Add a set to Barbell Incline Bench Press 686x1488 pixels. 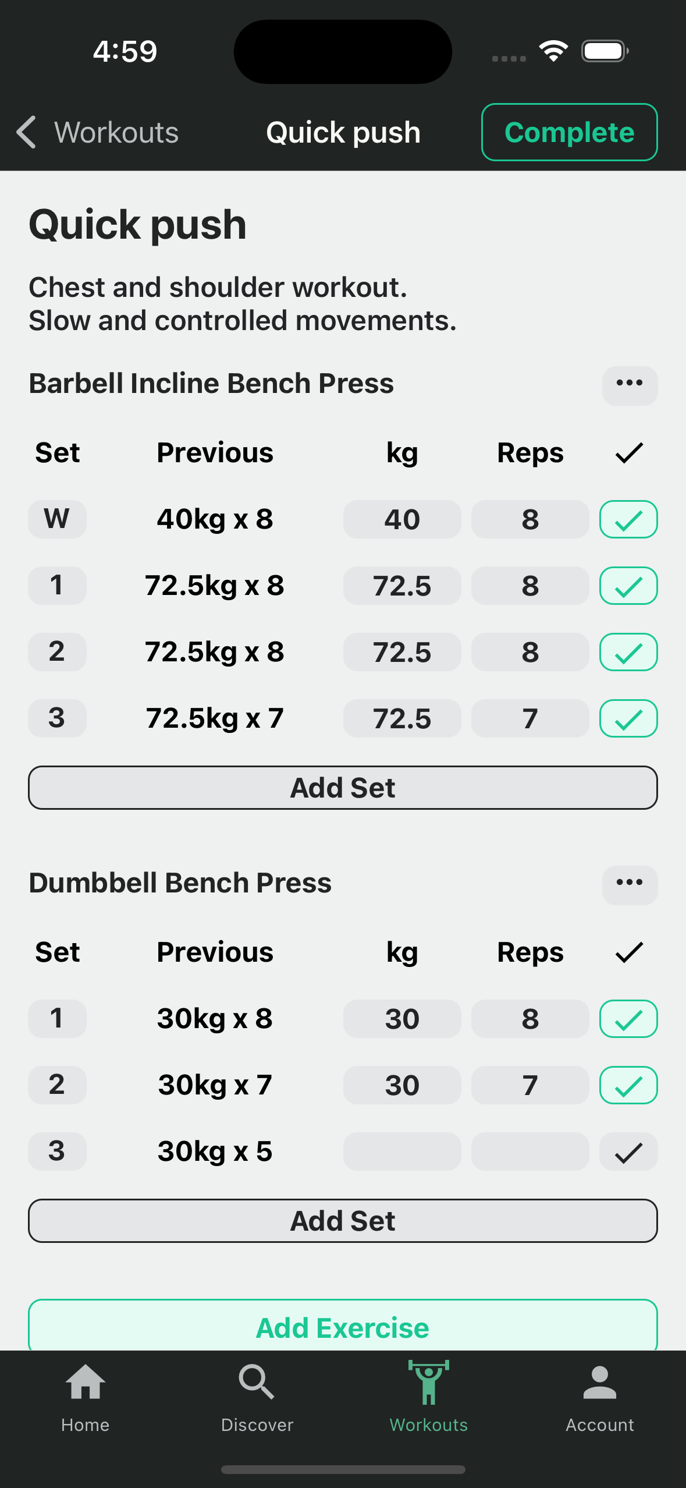tap(343, 788)
